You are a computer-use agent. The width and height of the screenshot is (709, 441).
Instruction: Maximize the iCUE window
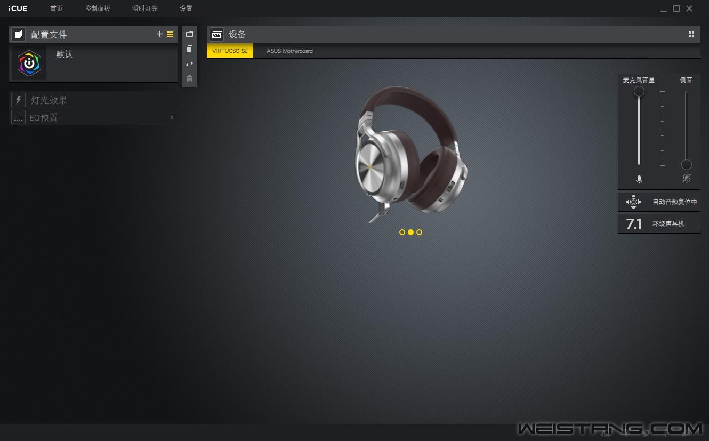[676, 9]
